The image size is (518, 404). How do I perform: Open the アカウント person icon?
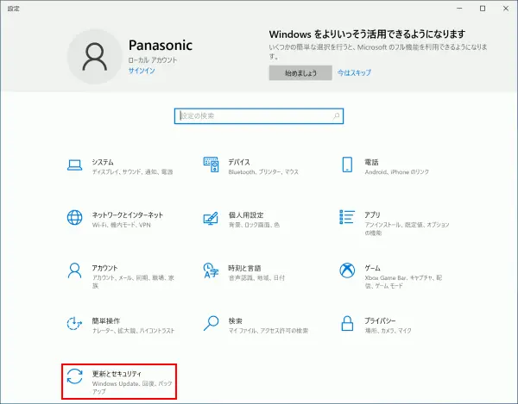(x=74, y=270)
